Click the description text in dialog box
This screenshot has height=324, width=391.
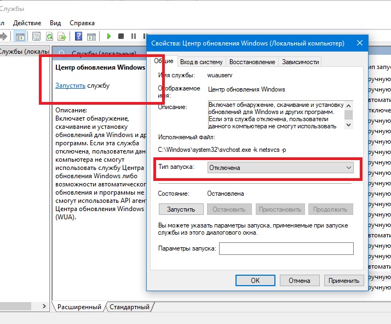[276, 115]
